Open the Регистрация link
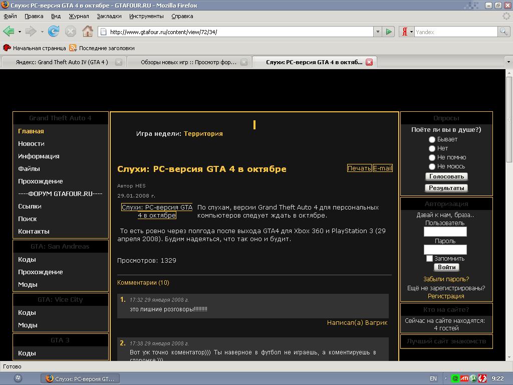 tap(446, 296)
